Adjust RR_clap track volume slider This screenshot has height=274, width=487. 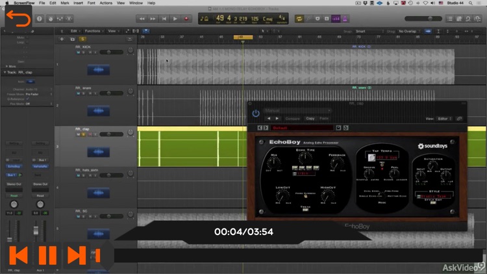pyautogui.click(x=112, y=134)
